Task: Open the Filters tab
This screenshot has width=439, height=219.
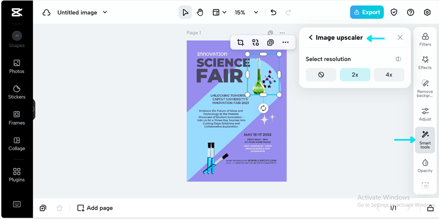Action: pyautogui.click(x=425, y=39)
